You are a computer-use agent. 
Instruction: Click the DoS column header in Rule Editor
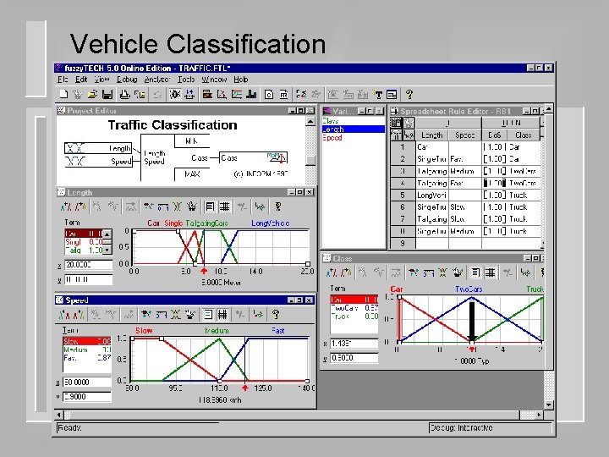tap(495, 135)
